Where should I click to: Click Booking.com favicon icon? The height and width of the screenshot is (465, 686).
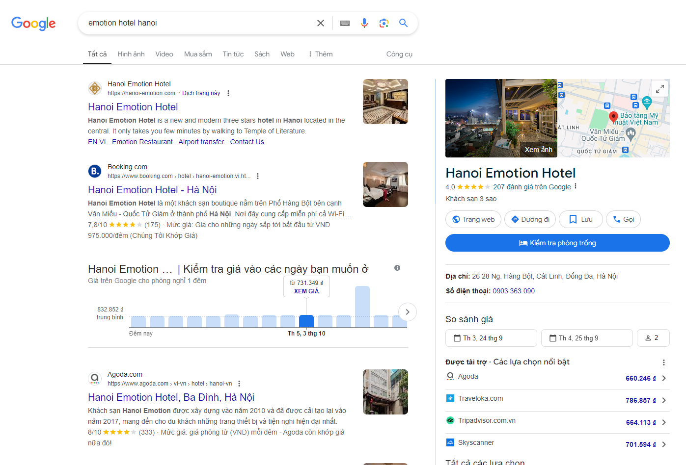(95, 171)
